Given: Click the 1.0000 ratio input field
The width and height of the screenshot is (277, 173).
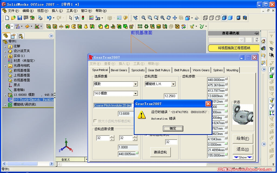Looking at the screenshot, I should (128, 147).
